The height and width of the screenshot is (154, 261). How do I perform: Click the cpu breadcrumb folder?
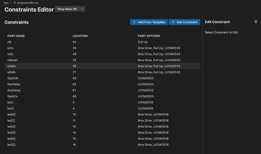pos(6,3)
